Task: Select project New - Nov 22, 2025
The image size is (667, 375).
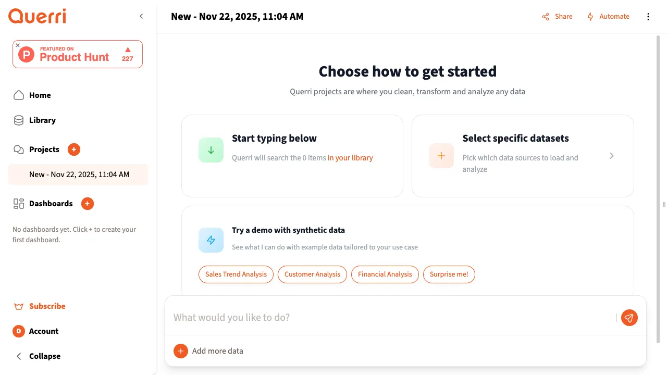Action: pyautogui.click(x=79, y=174)
